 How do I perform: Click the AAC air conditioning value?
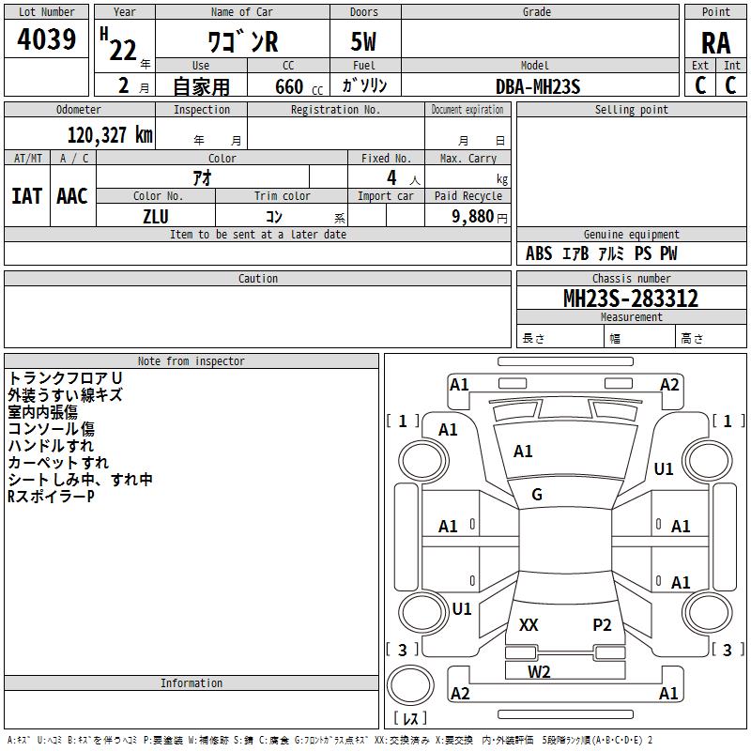click(72, 196)
